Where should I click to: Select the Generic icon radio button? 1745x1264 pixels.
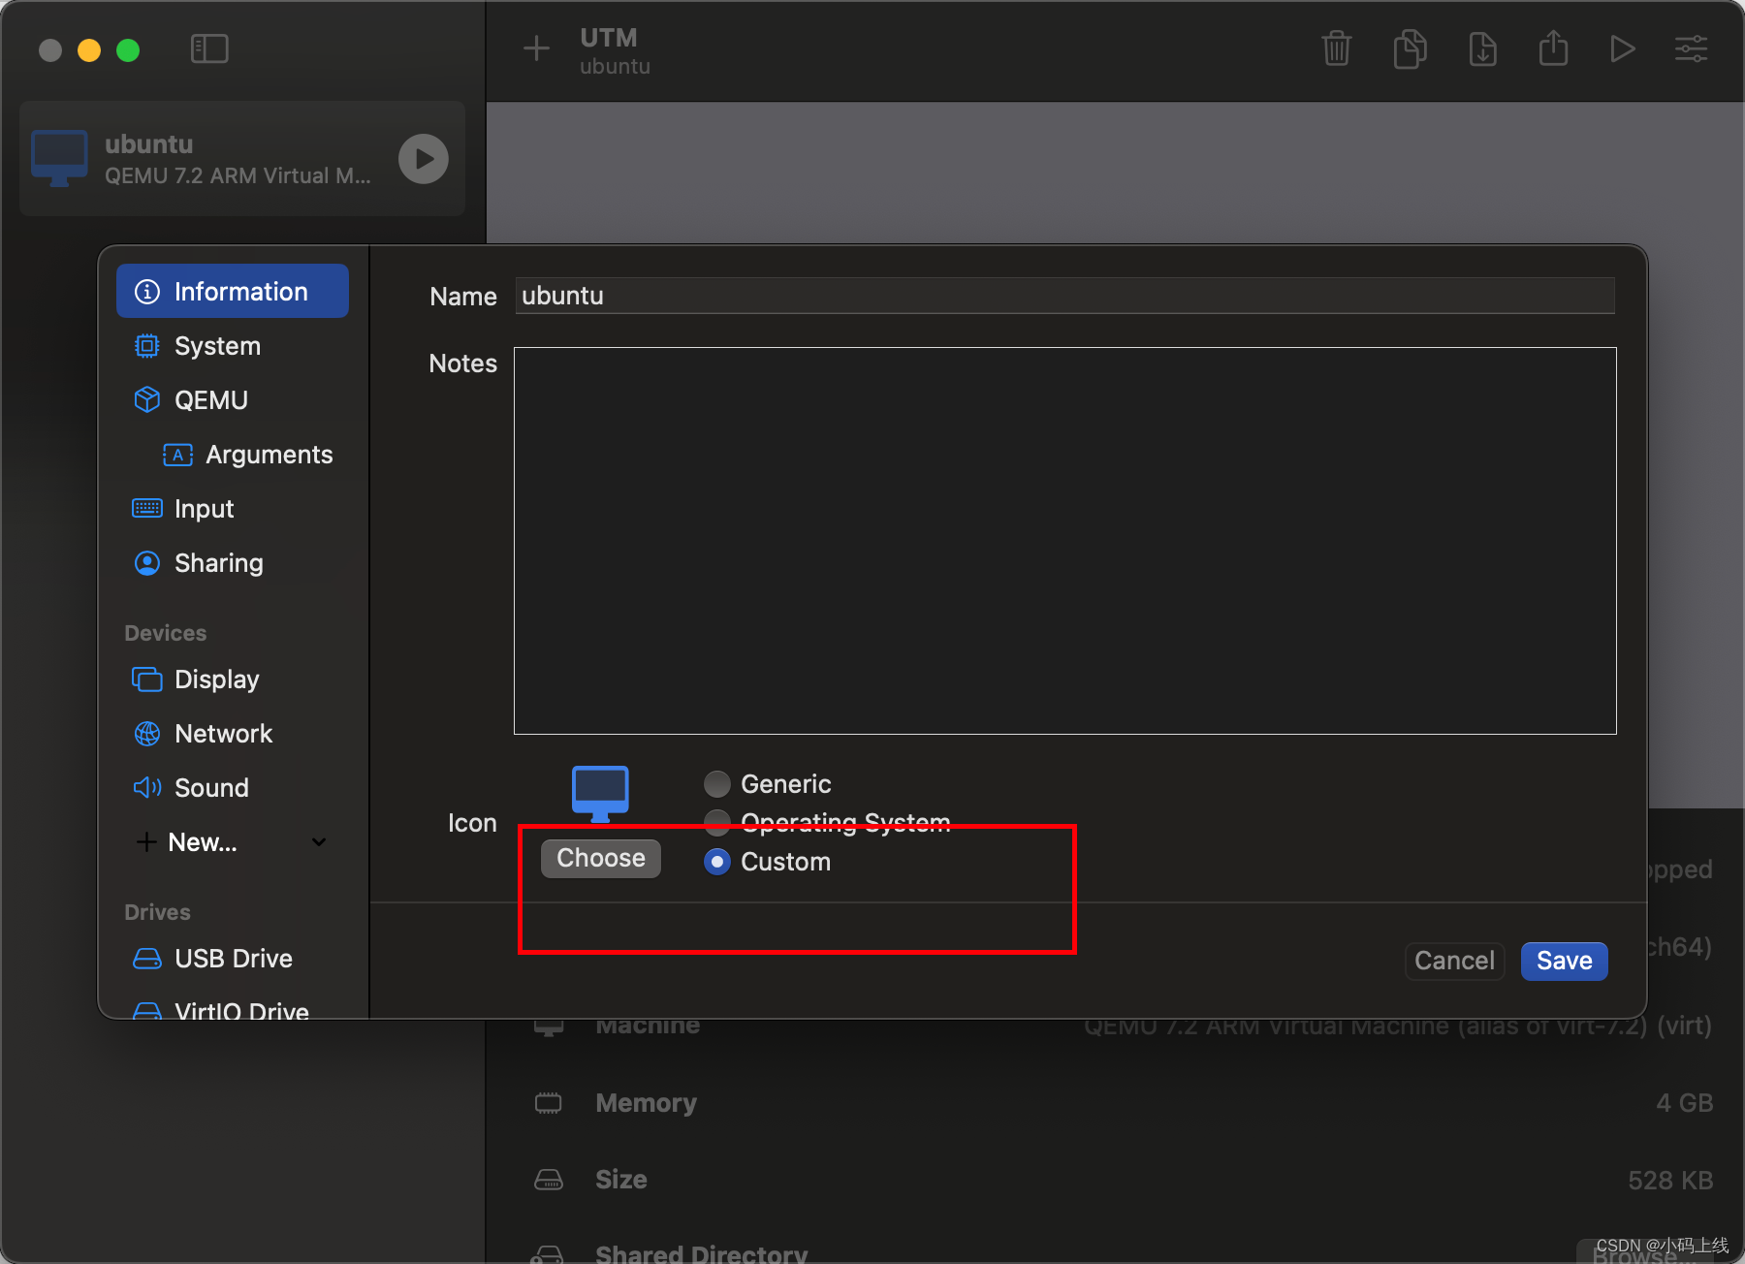[717, 783]
